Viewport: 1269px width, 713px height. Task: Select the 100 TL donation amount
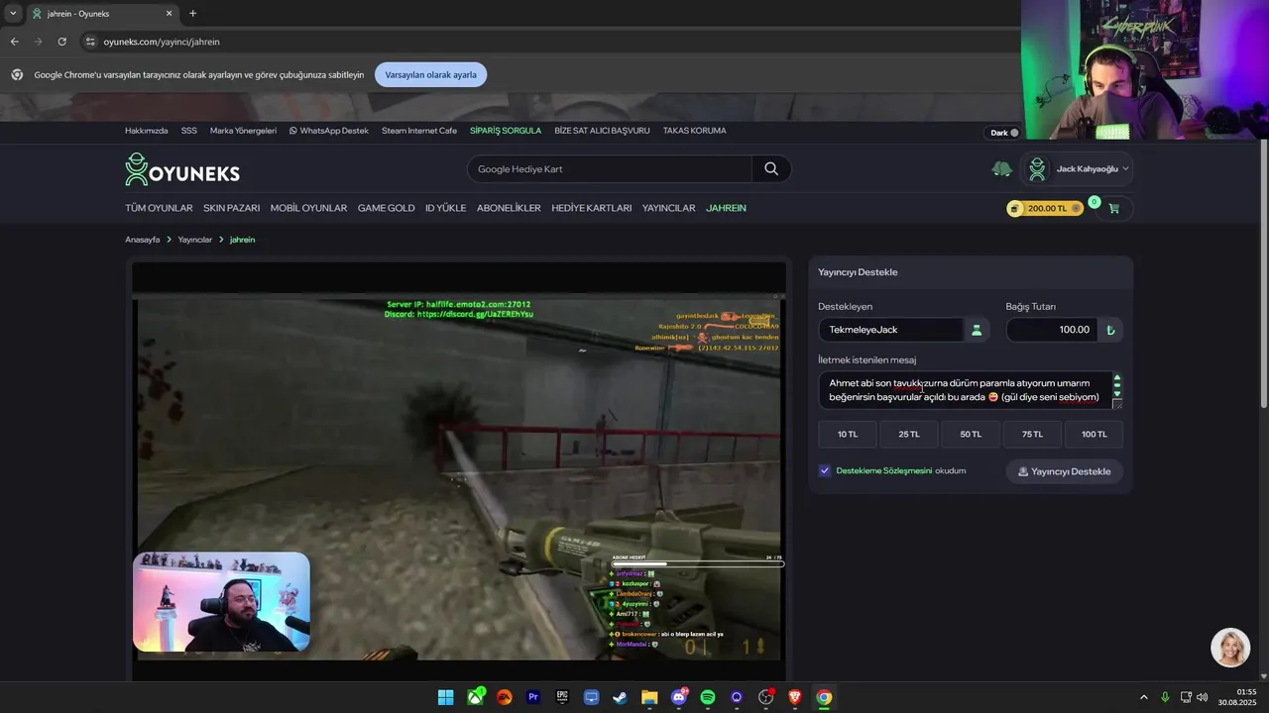[1095, 434]
